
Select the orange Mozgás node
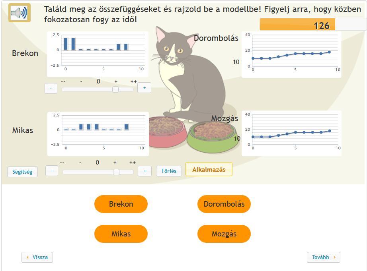[224, 234]
